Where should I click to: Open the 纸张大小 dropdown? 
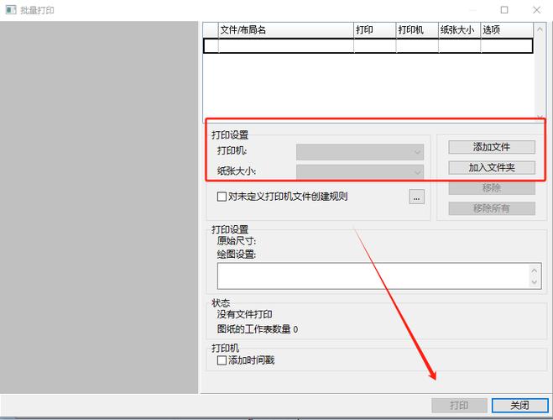click(x=360, y=172)
